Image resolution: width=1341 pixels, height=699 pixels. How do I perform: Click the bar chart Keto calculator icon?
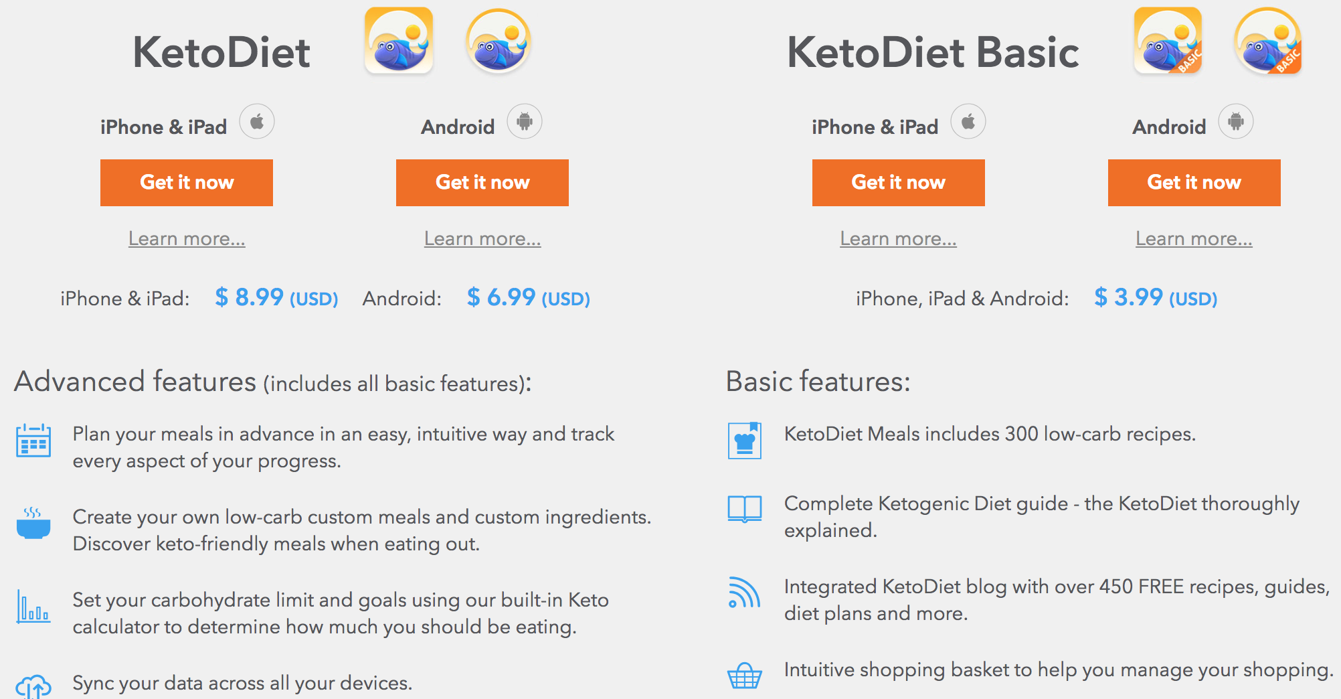(x=33, y=607)
